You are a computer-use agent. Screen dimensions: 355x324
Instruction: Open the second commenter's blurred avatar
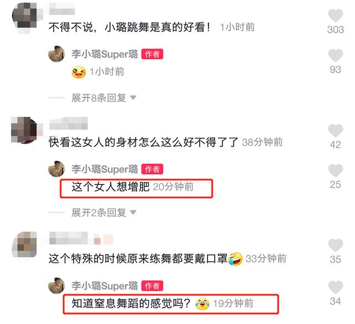coord(24,130)
